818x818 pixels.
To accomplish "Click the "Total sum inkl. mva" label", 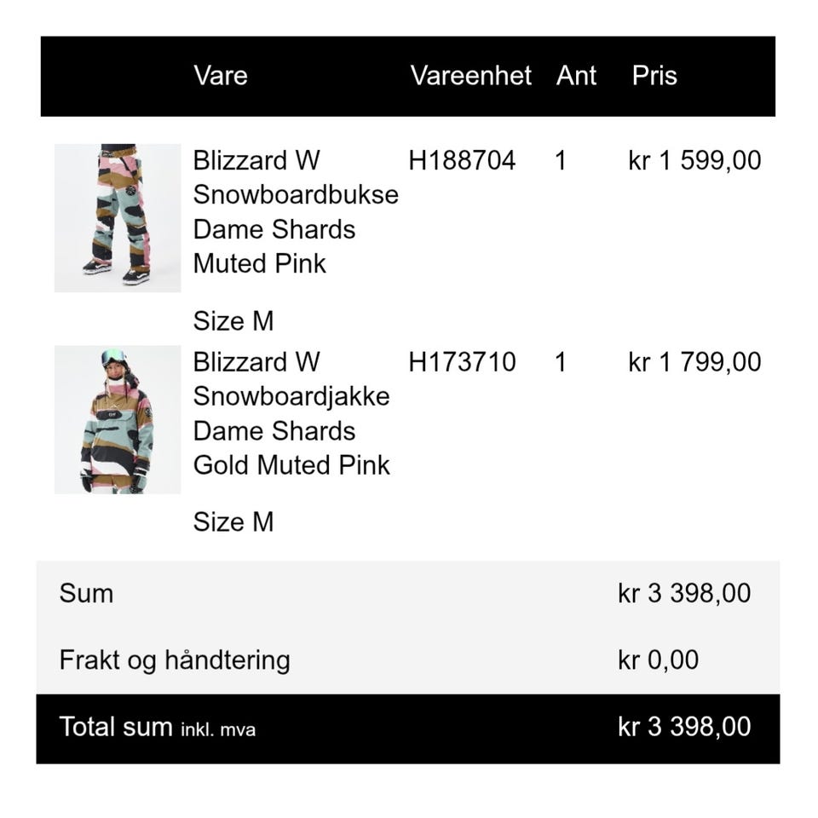I will pos(158,727).
